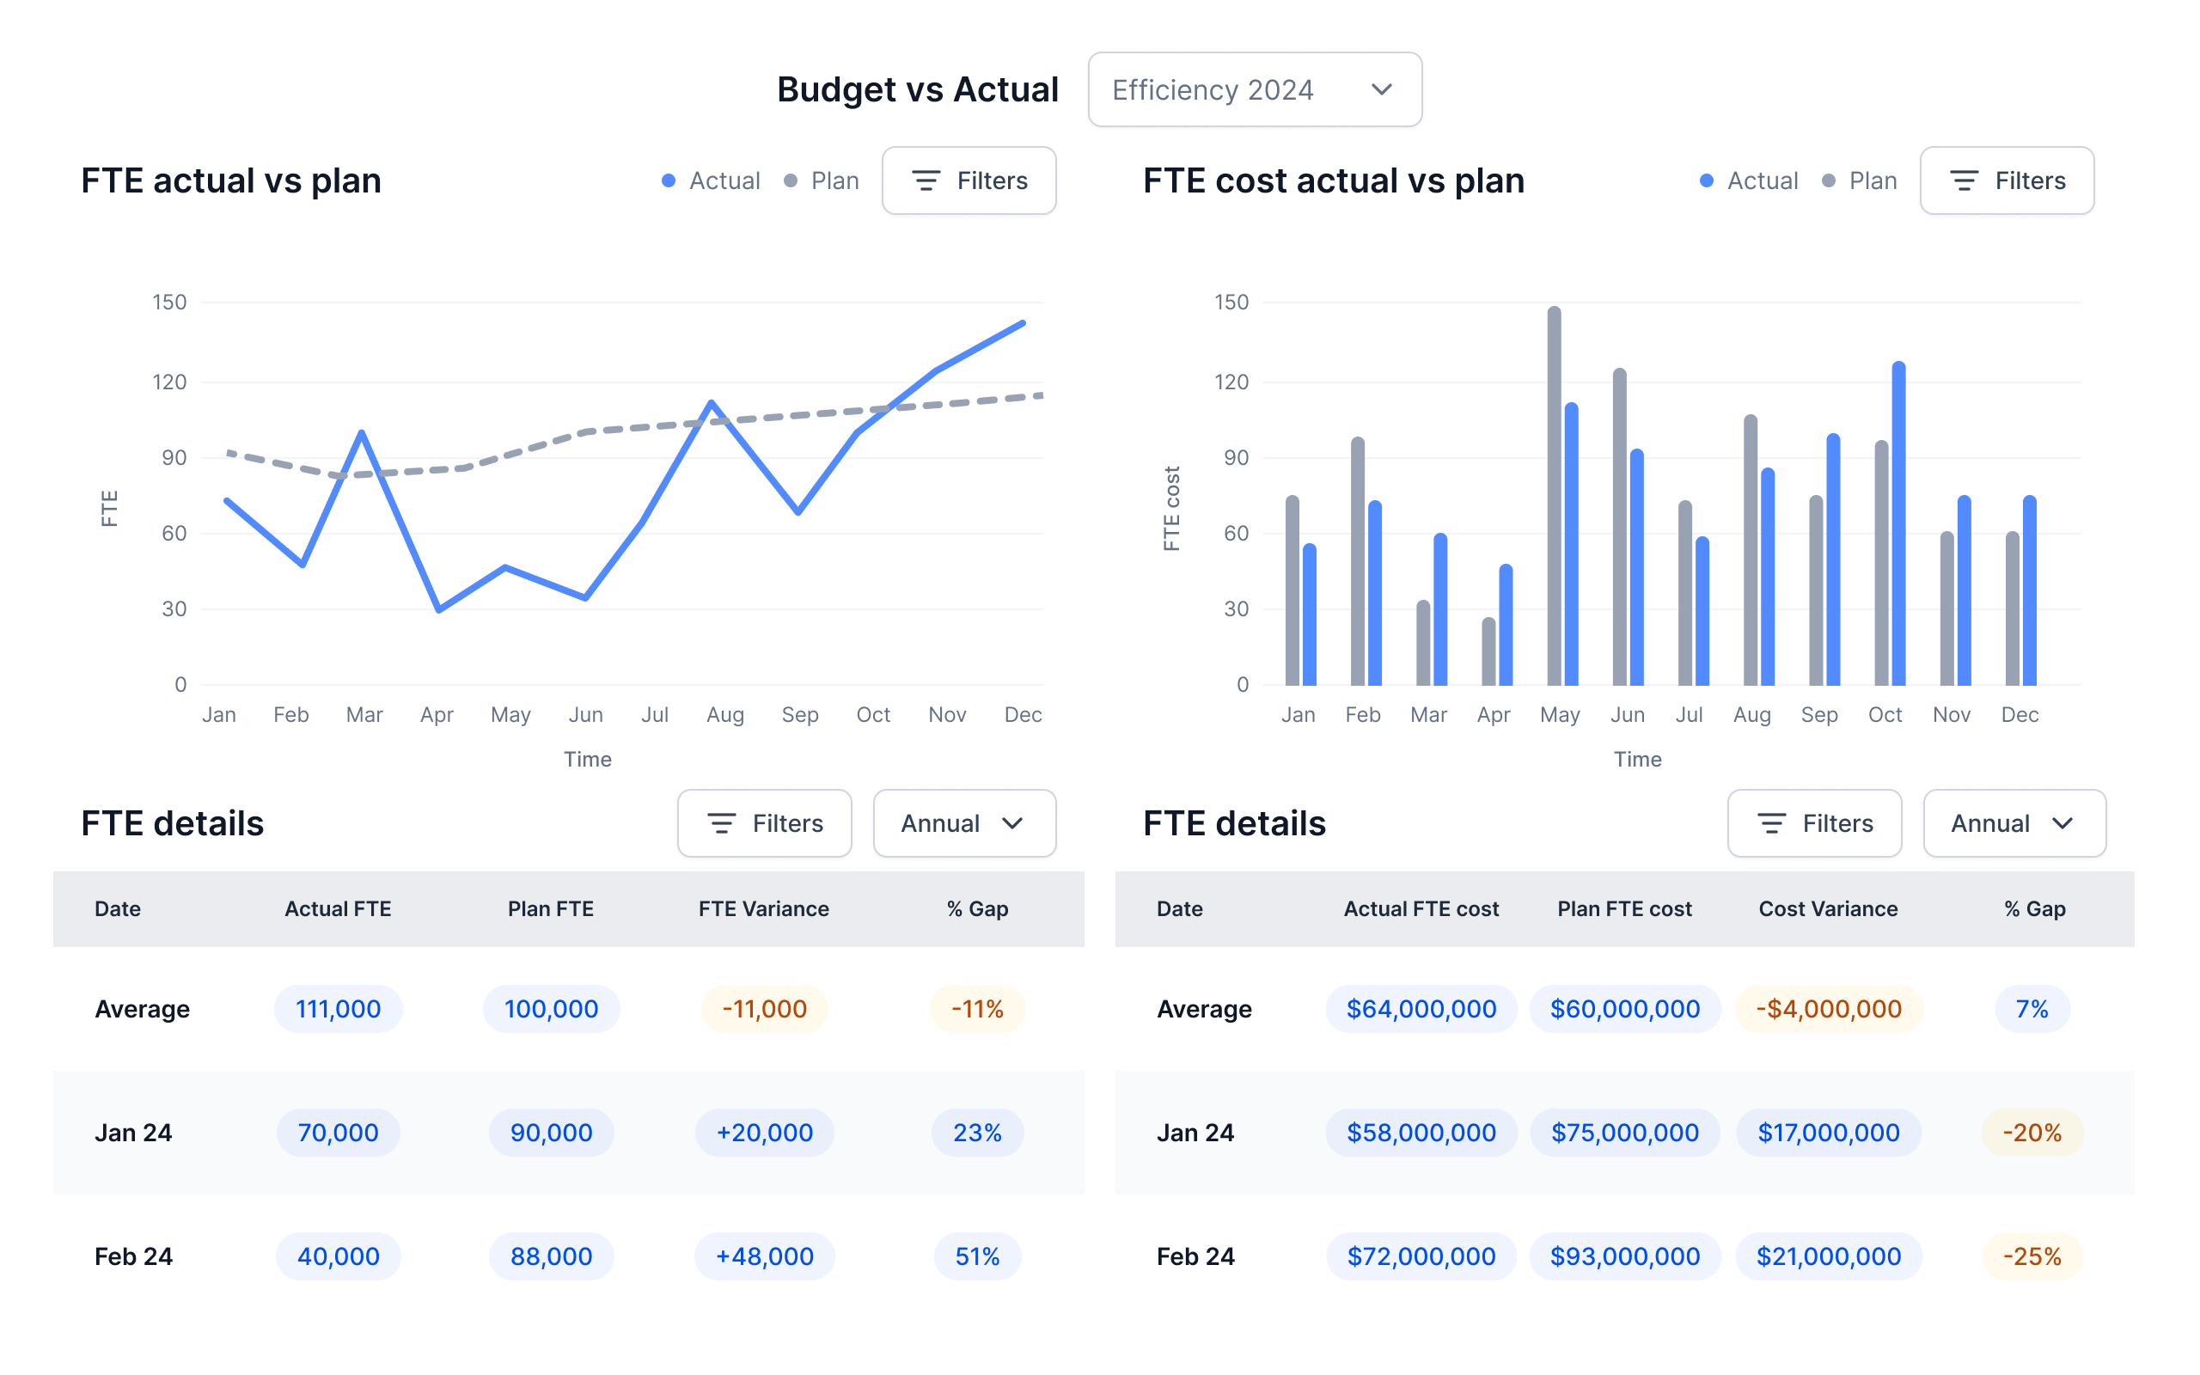Image resolution: width=2200 pixels, height=1375 pixels.
Task: Click the Actual FTE column header
Action: (x=339, y=908)
